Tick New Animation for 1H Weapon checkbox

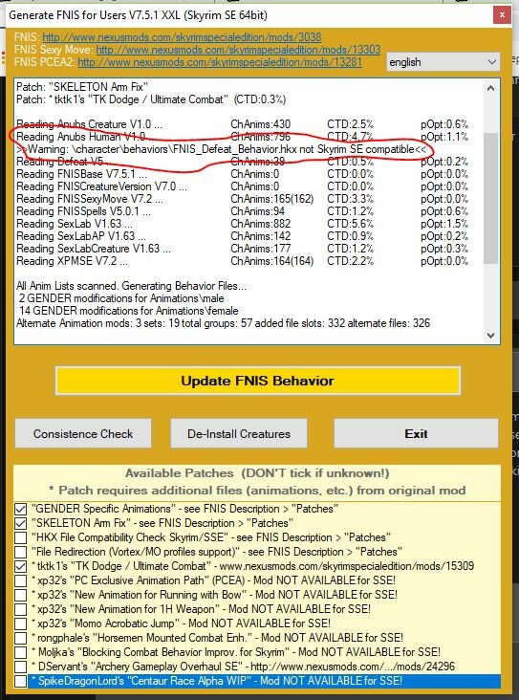click(20, 609)
